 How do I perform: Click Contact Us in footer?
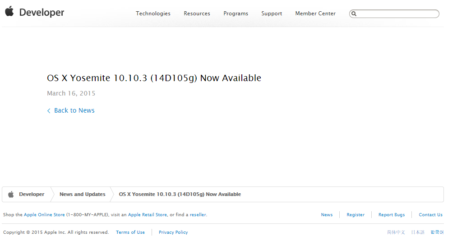(430, 215)
